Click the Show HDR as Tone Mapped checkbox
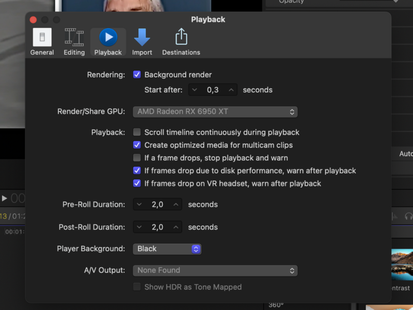This screenshot has height=310, width=413. 137,287
